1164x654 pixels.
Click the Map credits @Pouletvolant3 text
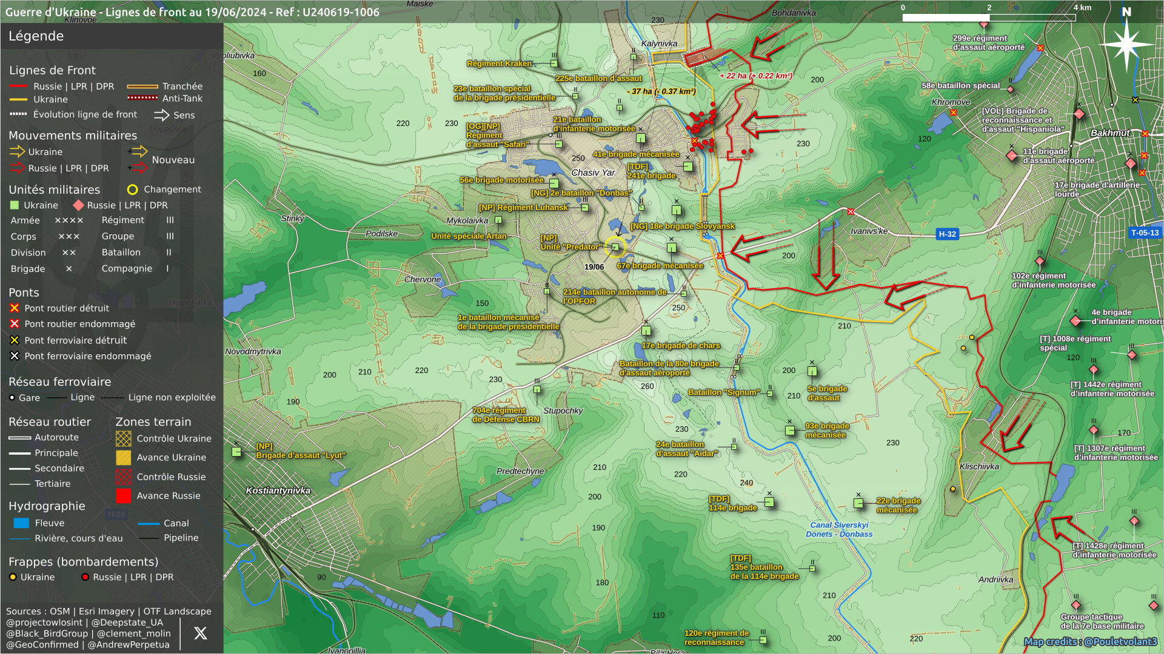pos(1090,642)
